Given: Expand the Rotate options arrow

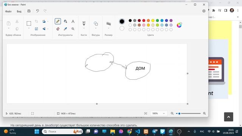Looking at the screenshot, I should coord(48,21).
